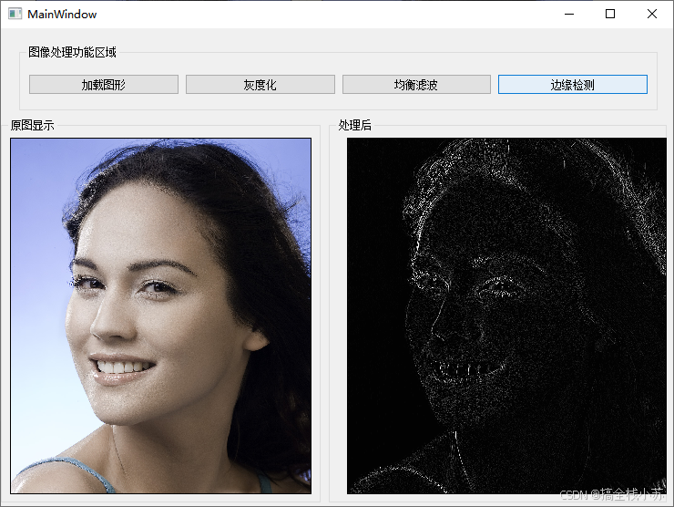Close the MainWindow window
The image size is (674, 507).
pyautogui.click(x=651, y=15)
